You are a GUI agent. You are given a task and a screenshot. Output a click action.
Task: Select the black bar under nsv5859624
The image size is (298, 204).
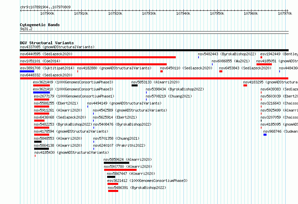coord(117,163)
